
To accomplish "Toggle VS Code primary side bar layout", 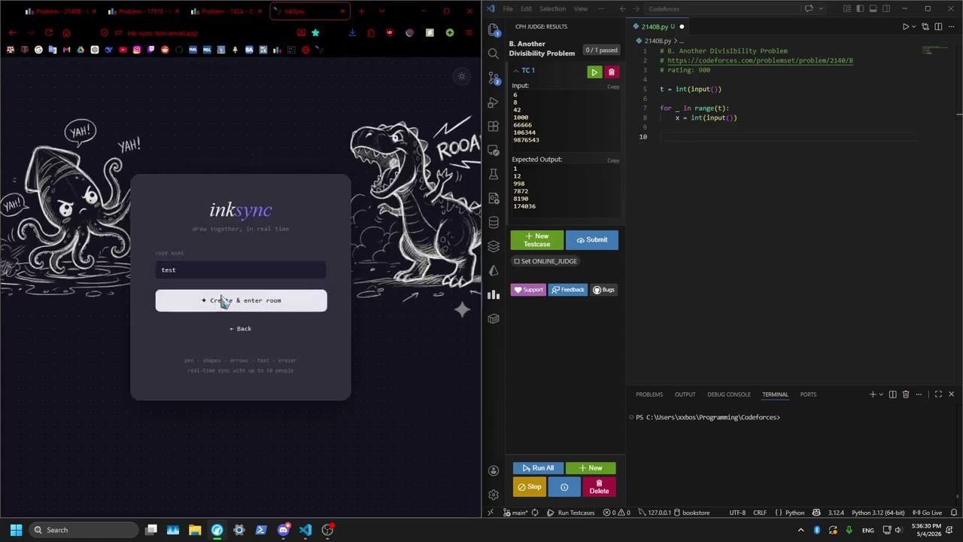I will coord(860,9).
